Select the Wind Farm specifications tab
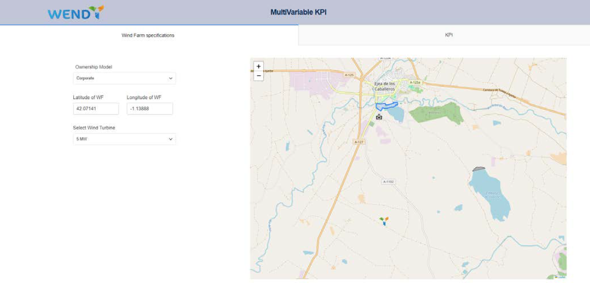590x284 pixels. coord(148,35)
